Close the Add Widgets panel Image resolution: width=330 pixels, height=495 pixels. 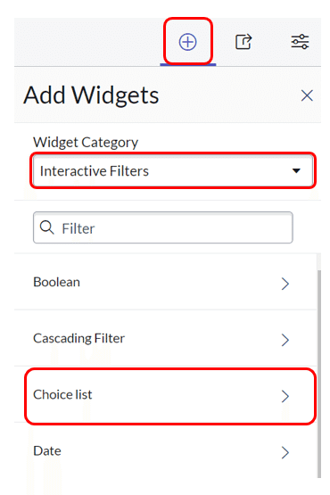(307, 95)
